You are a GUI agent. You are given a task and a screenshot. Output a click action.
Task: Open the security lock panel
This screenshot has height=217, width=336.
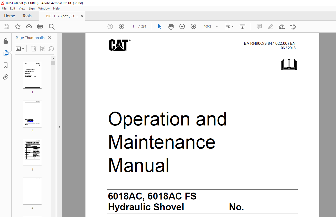click(6, 41)
